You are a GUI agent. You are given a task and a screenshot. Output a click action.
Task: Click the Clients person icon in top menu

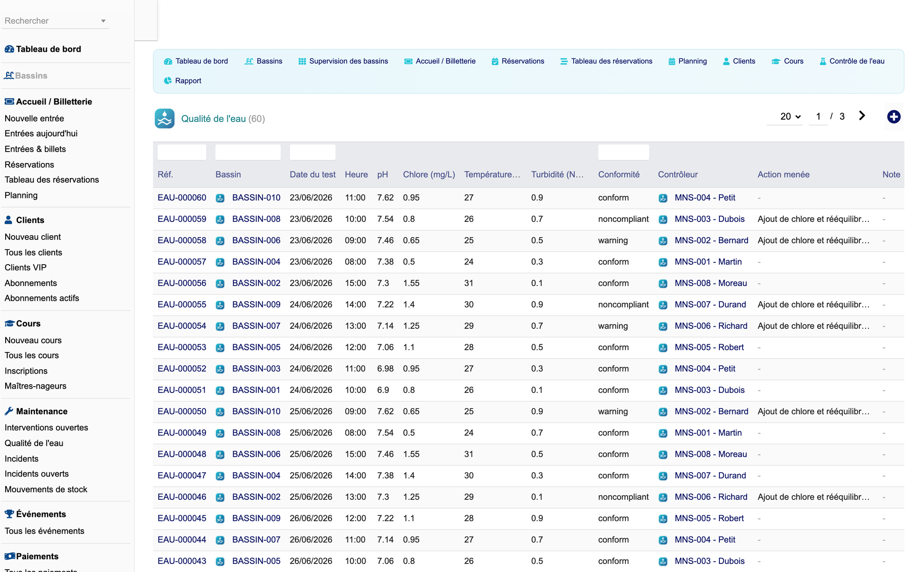coord(726,61)
